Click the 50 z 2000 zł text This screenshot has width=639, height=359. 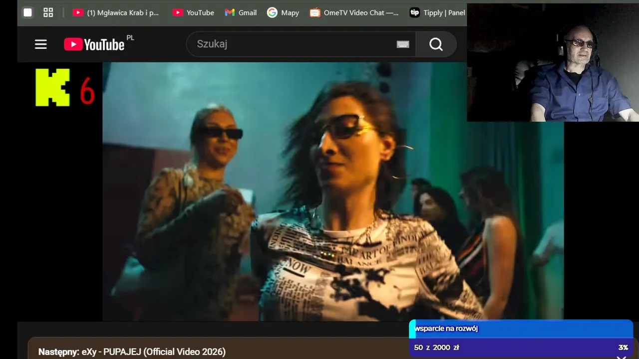(436, 348)
